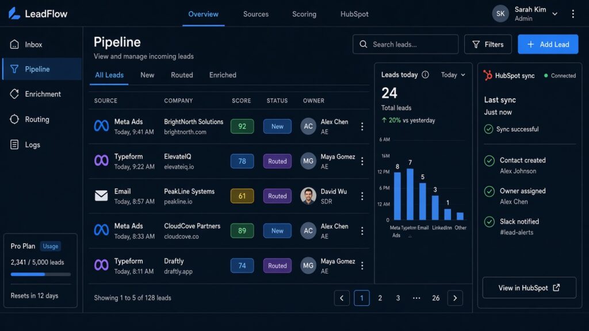Click Alex Chen's AC avatar in BrightNorth row
The width and height of the screenshot is (589, 331).
(x=308, y=126)
